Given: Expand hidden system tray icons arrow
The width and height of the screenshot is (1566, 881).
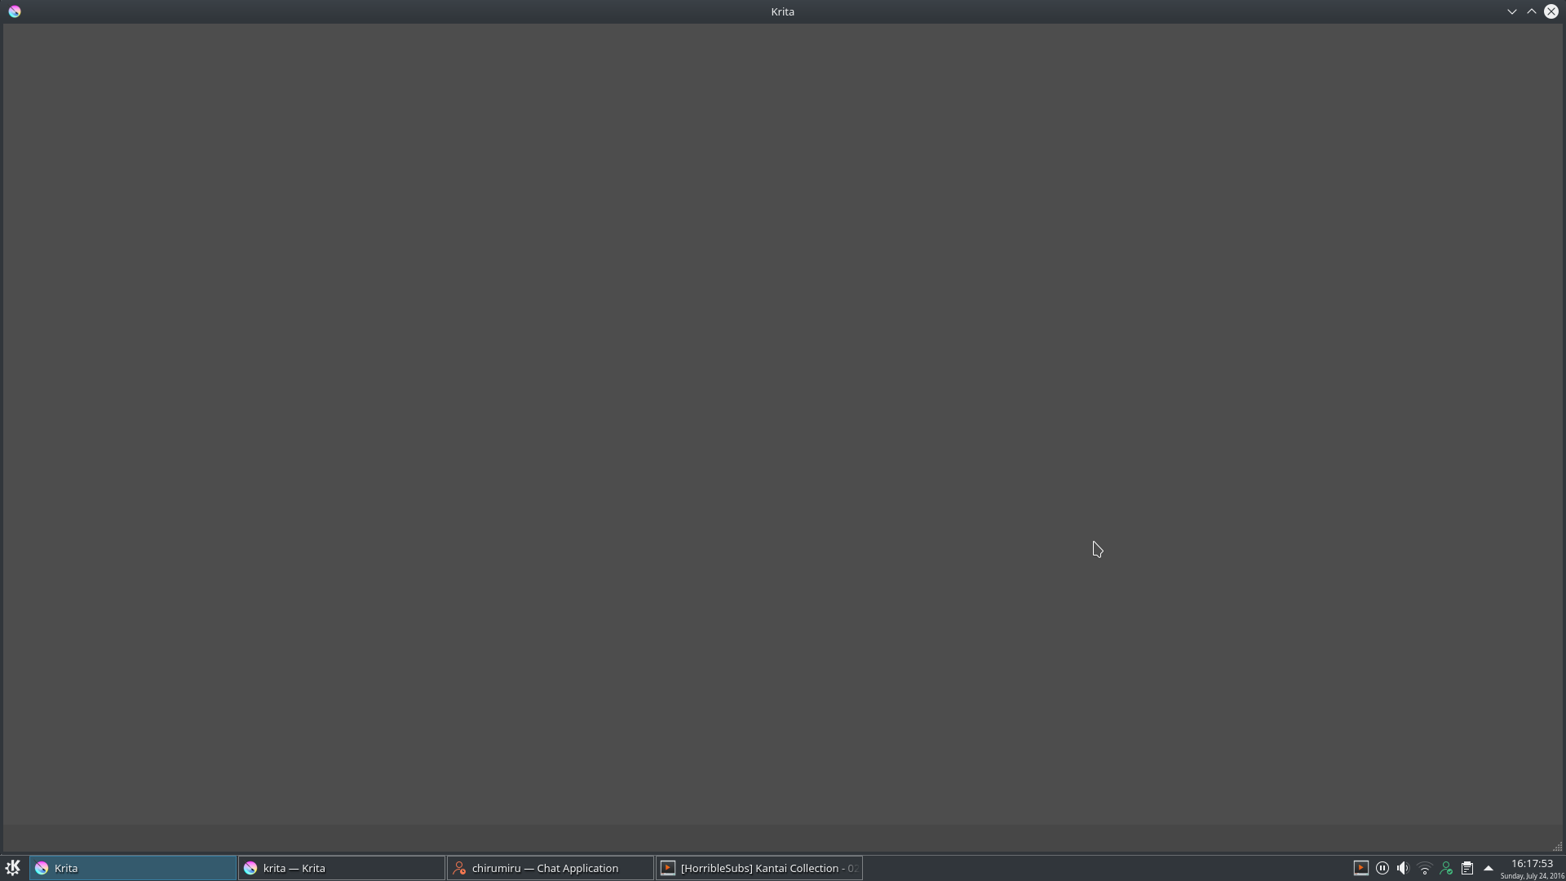Looking at the screenshot, I should (1488, 868).
